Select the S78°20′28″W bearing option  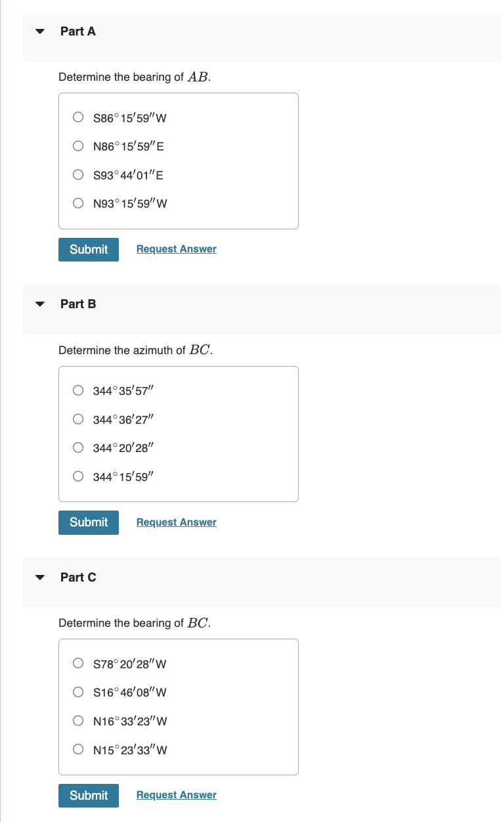78,663
